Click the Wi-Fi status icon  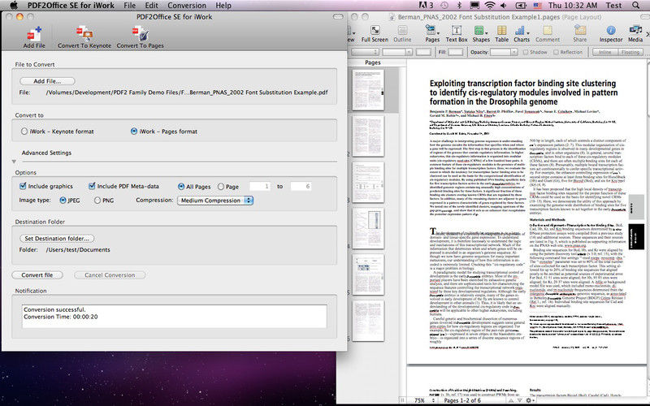[x=490, y=6]
